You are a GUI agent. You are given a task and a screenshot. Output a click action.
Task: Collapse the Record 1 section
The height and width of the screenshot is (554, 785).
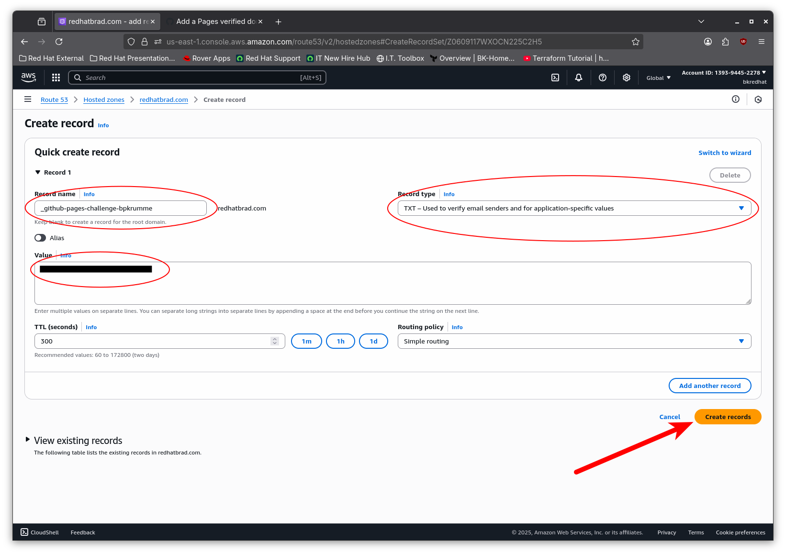38,172
